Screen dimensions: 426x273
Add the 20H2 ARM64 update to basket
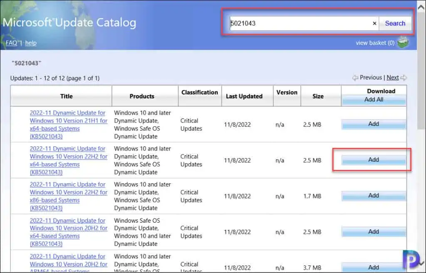point(374,267)
